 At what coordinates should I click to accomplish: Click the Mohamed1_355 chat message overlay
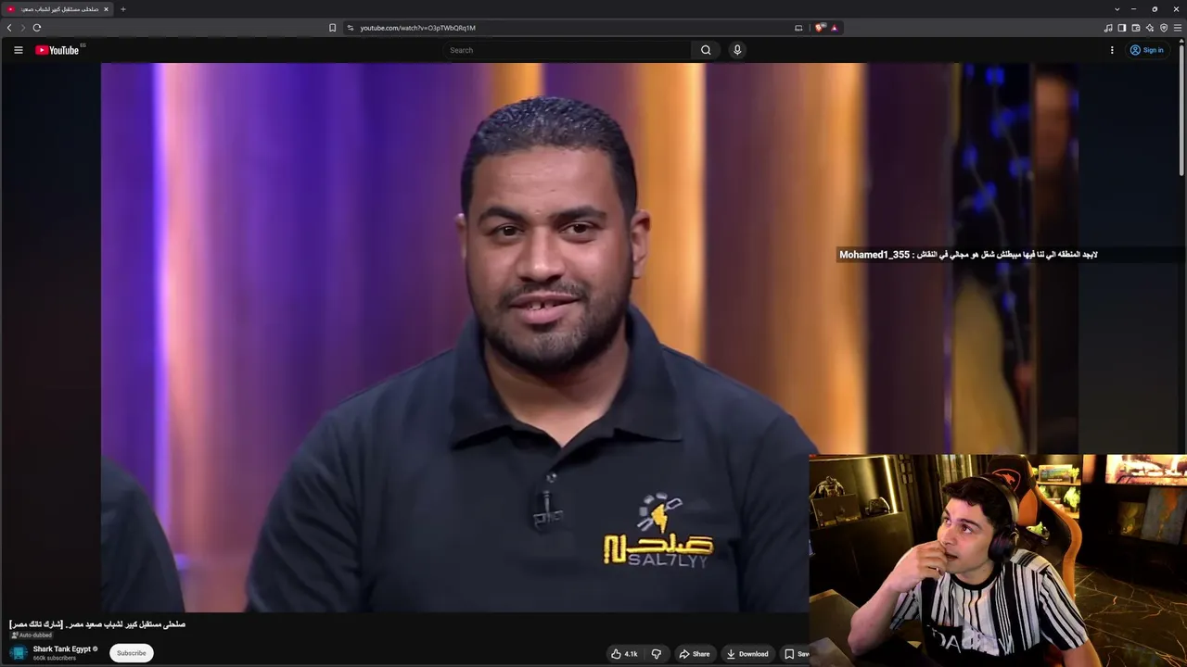tap(968, 255)
